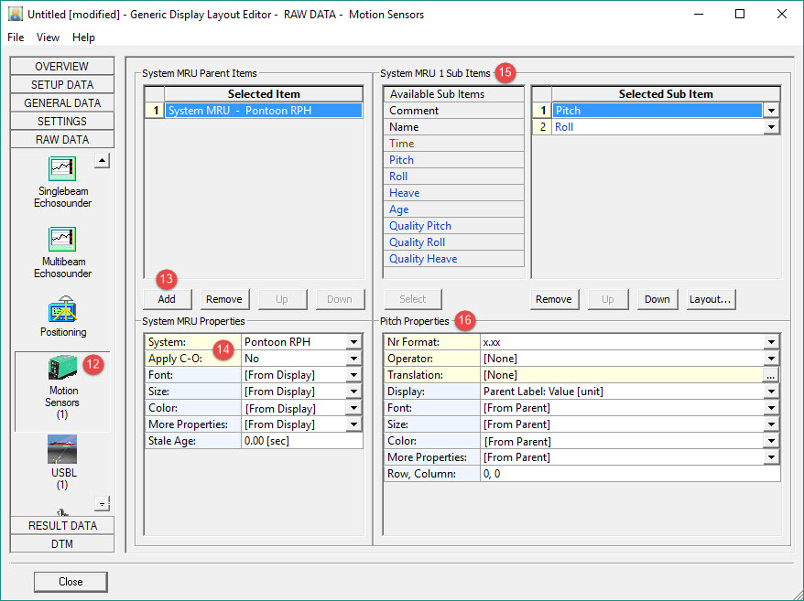Switch to the SETUP DATA tab
Viewport: 804px width, 601px height.
[x=61, y=84]
